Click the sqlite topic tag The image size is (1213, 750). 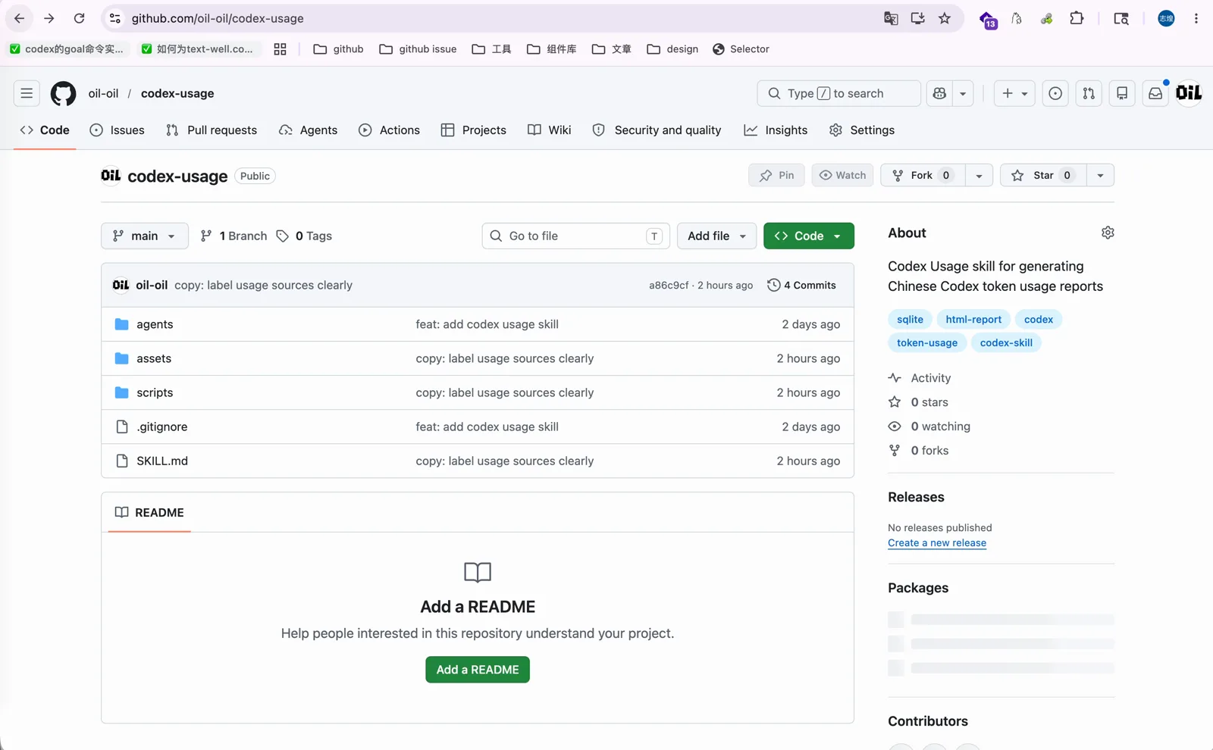click(910, 320)
